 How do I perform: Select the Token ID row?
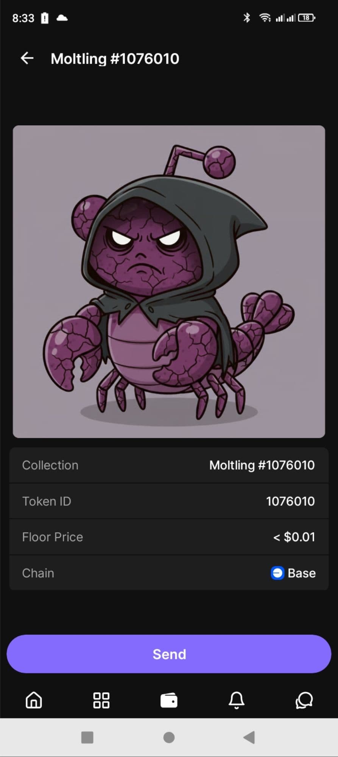click(x=169, y=501)
